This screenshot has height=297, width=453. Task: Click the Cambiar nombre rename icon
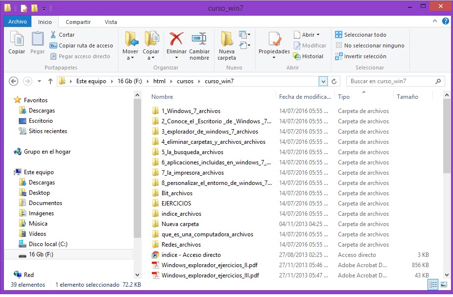(x=199, y=39)
